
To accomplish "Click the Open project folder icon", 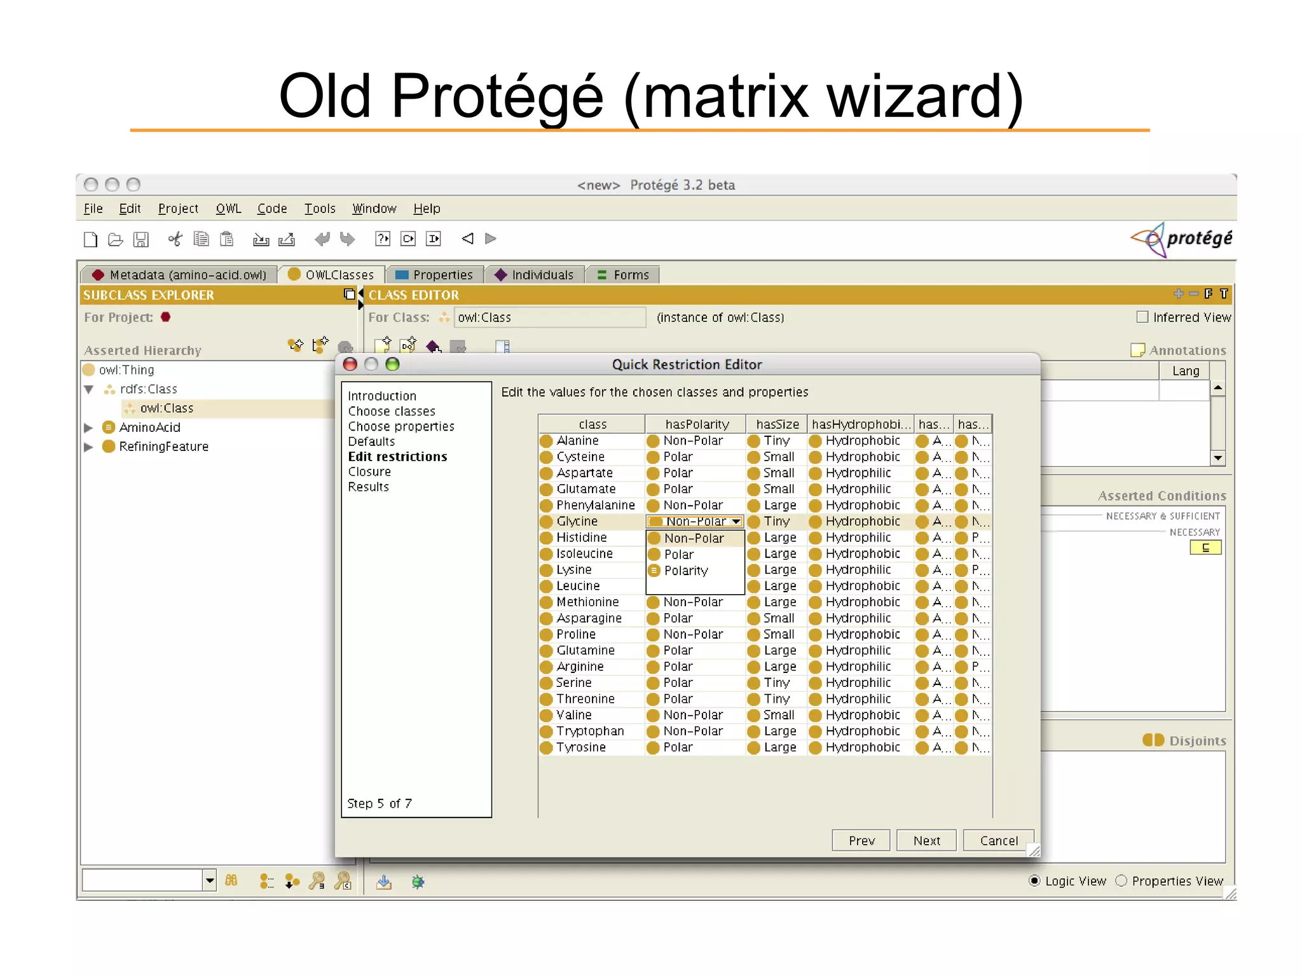I will (x=115, y=239).
